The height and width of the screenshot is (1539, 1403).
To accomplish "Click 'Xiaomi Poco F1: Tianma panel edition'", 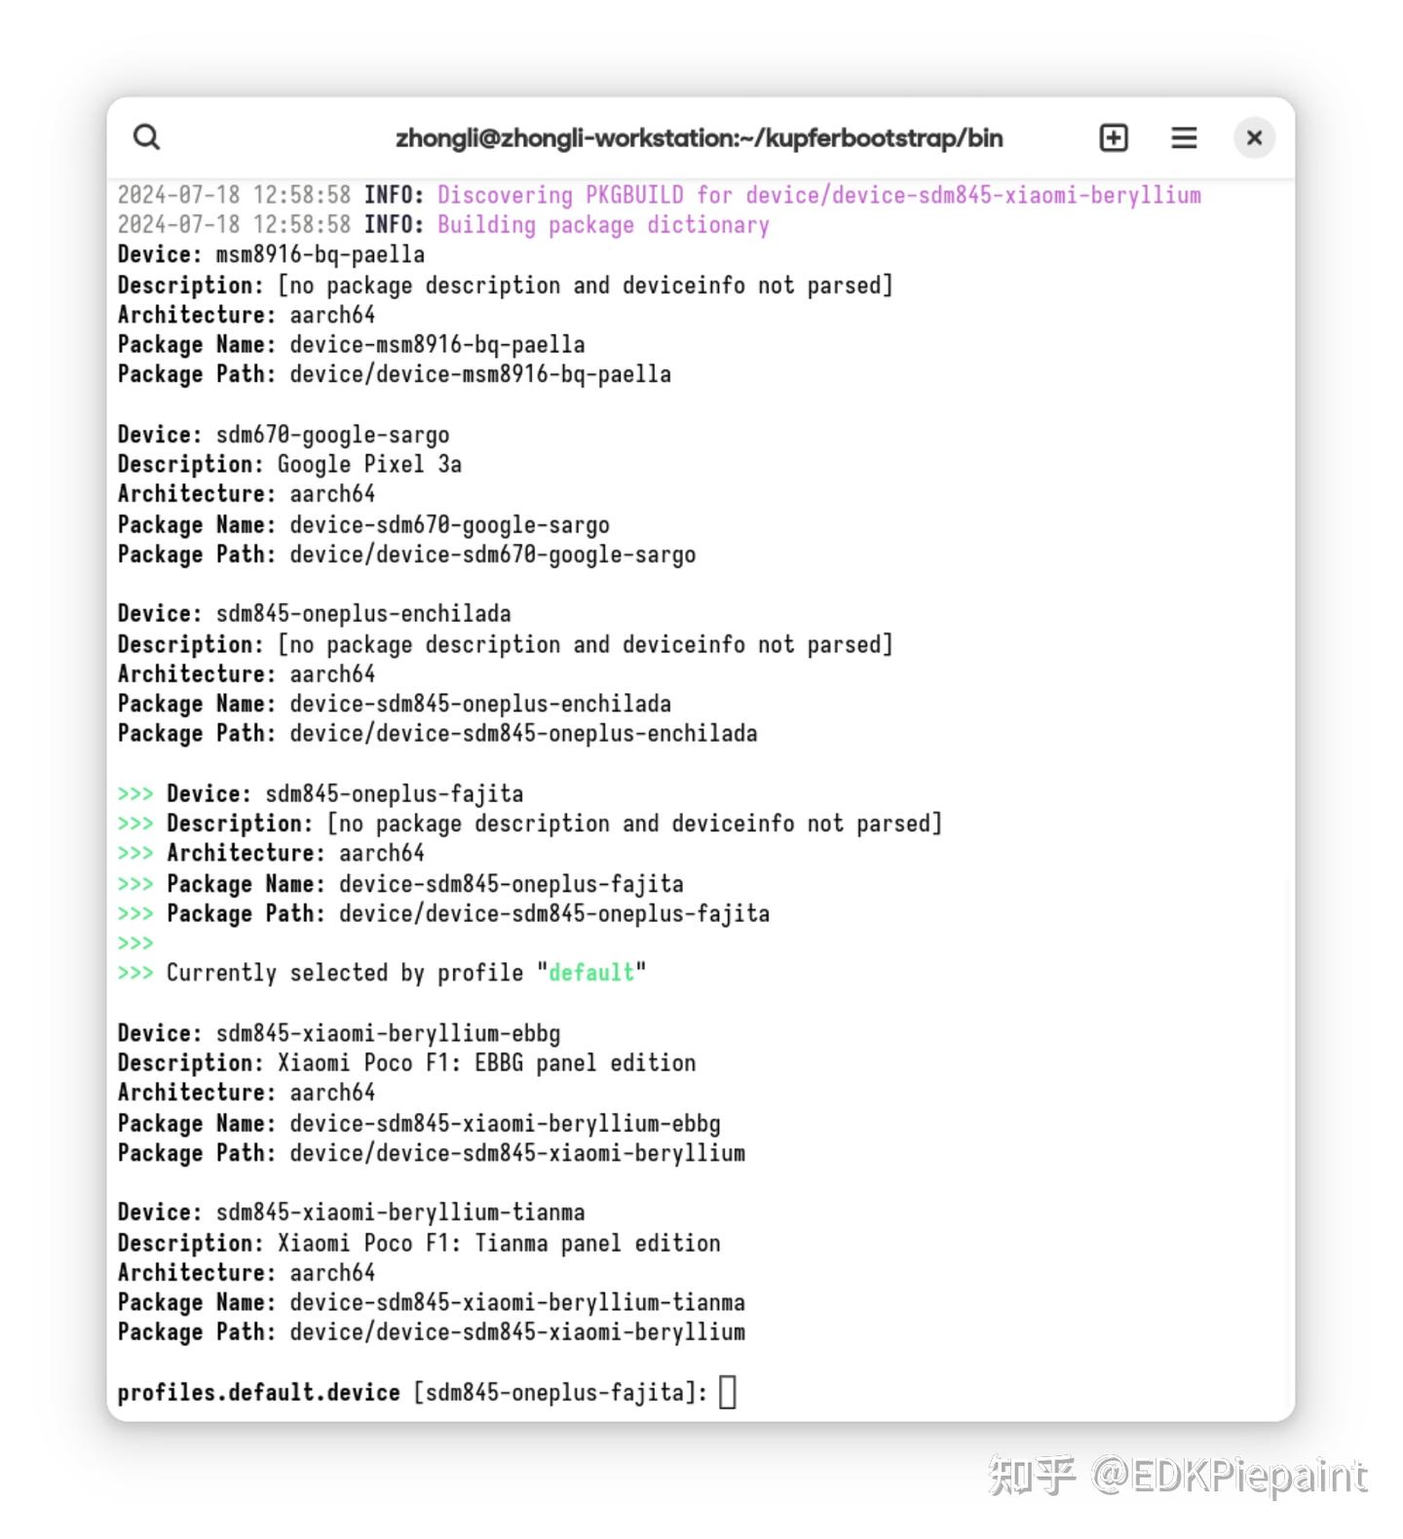I will (499, 1243).
